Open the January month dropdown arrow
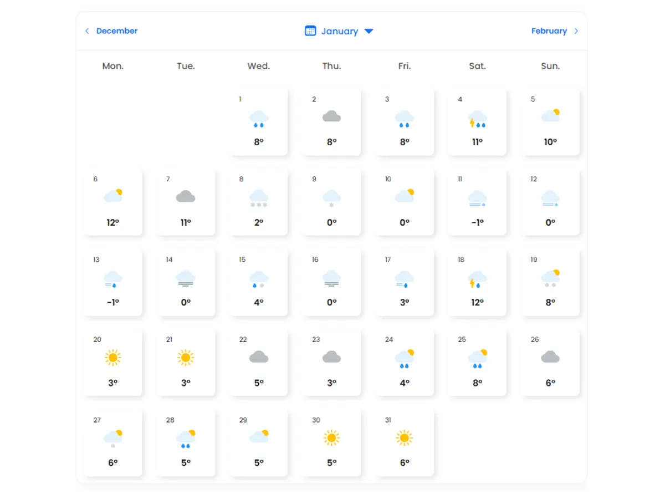Screen dimensions: 665x499 [369, 31]
